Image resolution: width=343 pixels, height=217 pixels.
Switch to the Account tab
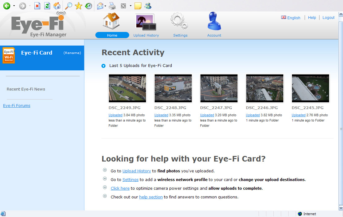point(214,35)
